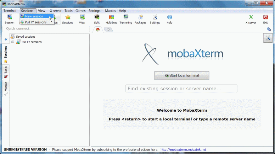
Task: Expand PuTTY sessions tree node
Action: click(x=13, y=42)
